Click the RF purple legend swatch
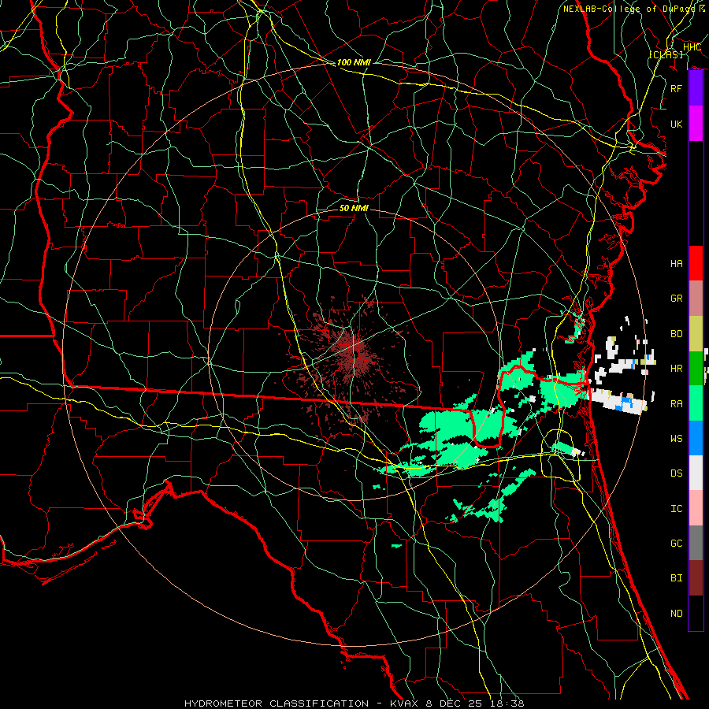The height and width of the screenshot is (709, 709). 696,88
